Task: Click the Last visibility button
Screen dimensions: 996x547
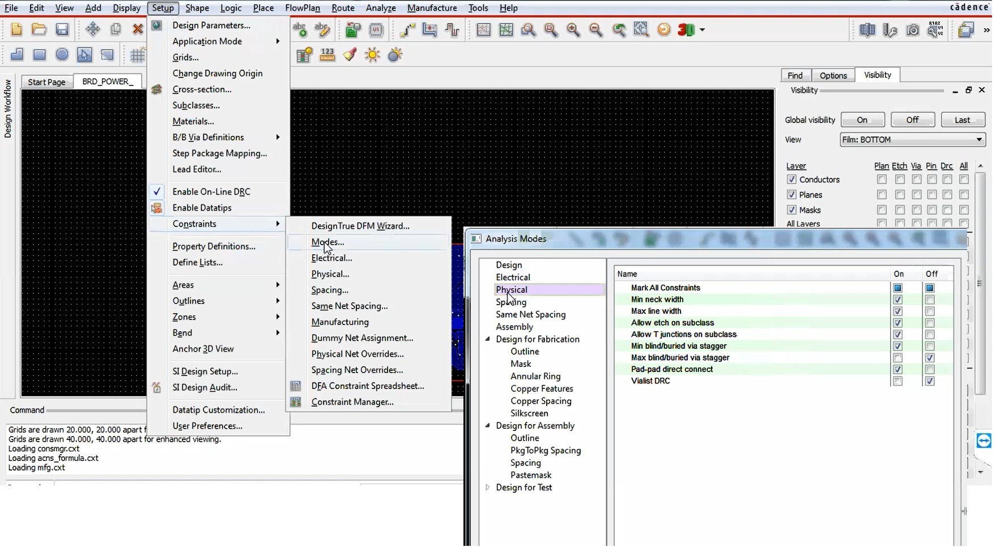Action: pyautogui.click(x=963, y=119)
